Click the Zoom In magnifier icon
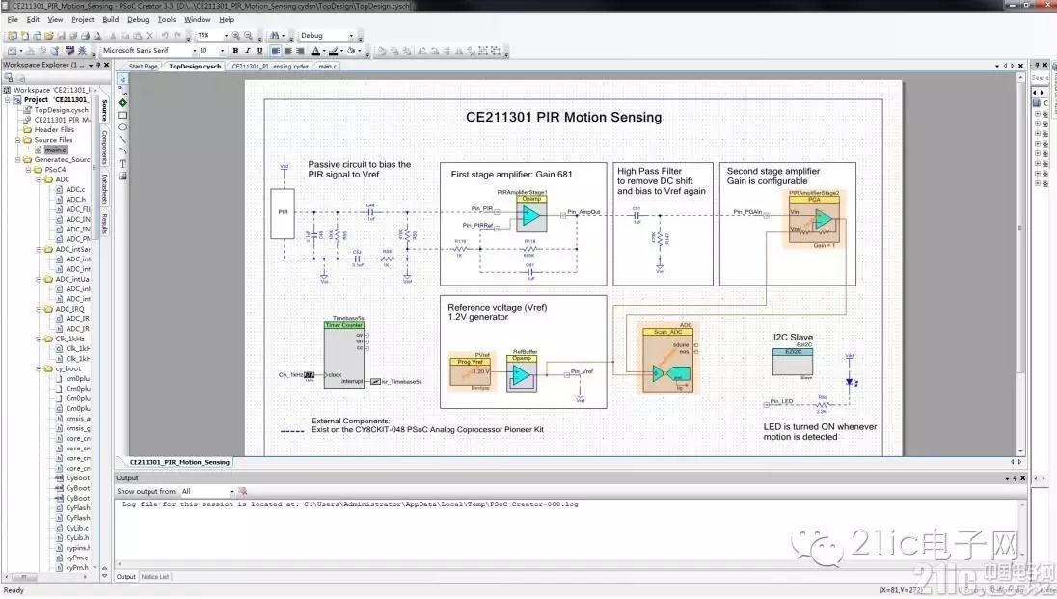1057x599 pixels. (236, 35)
